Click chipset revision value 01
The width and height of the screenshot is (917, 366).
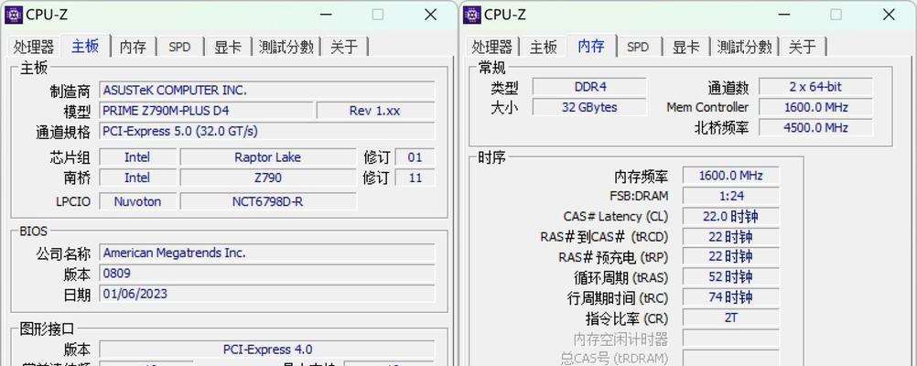(415, 157)
